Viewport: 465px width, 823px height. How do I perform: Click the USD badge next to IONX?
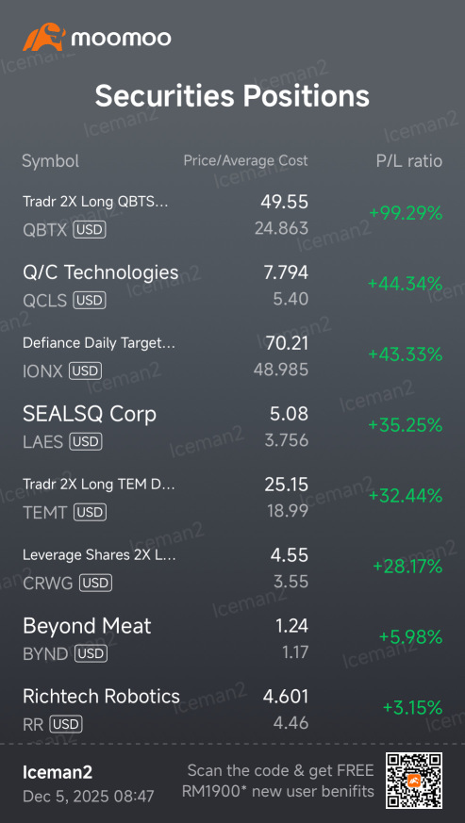85,371
